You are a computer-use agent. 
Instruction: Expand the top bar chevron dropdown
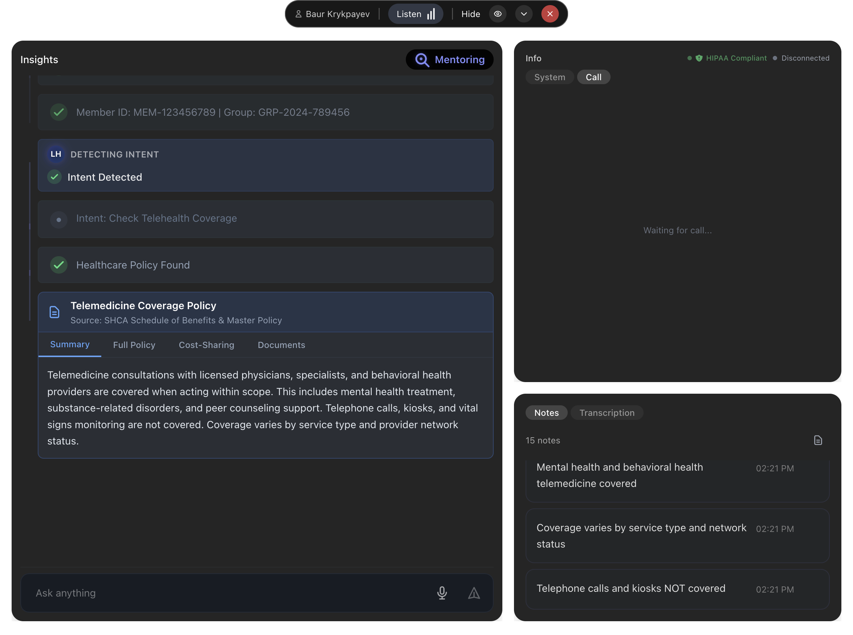tap(523, 14)
